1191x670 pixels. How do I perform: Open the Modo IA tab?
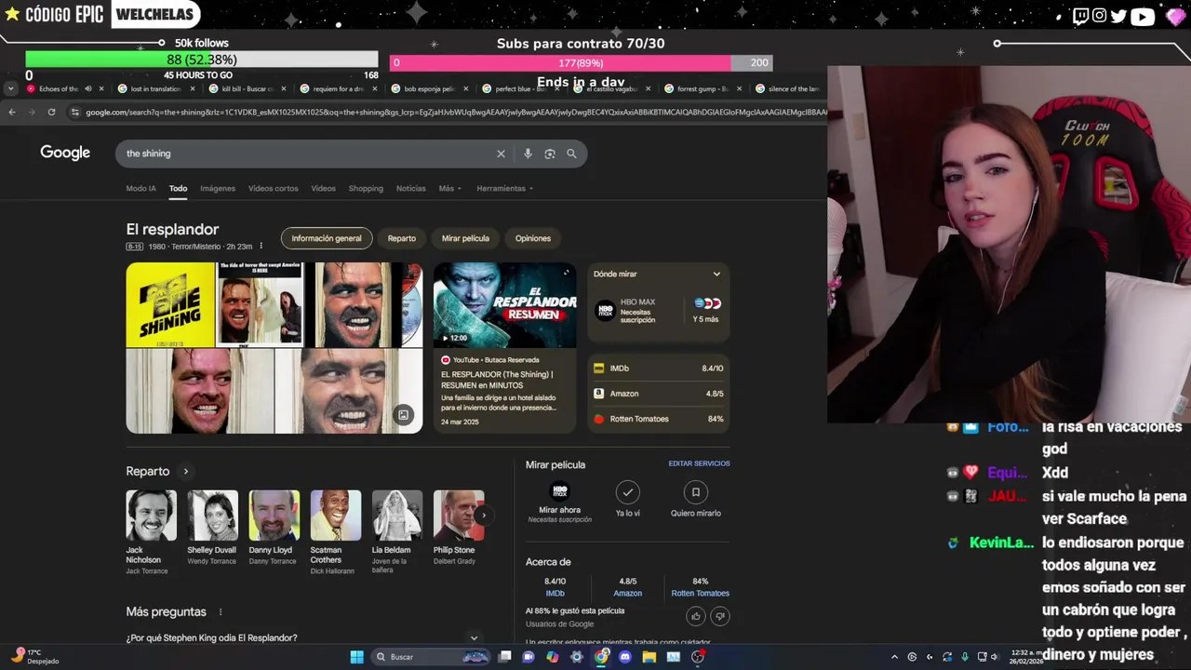click(141, 188)
